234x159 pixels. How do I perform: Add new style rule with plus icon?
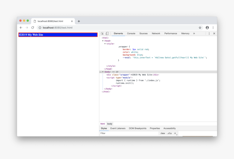[175, 133]
